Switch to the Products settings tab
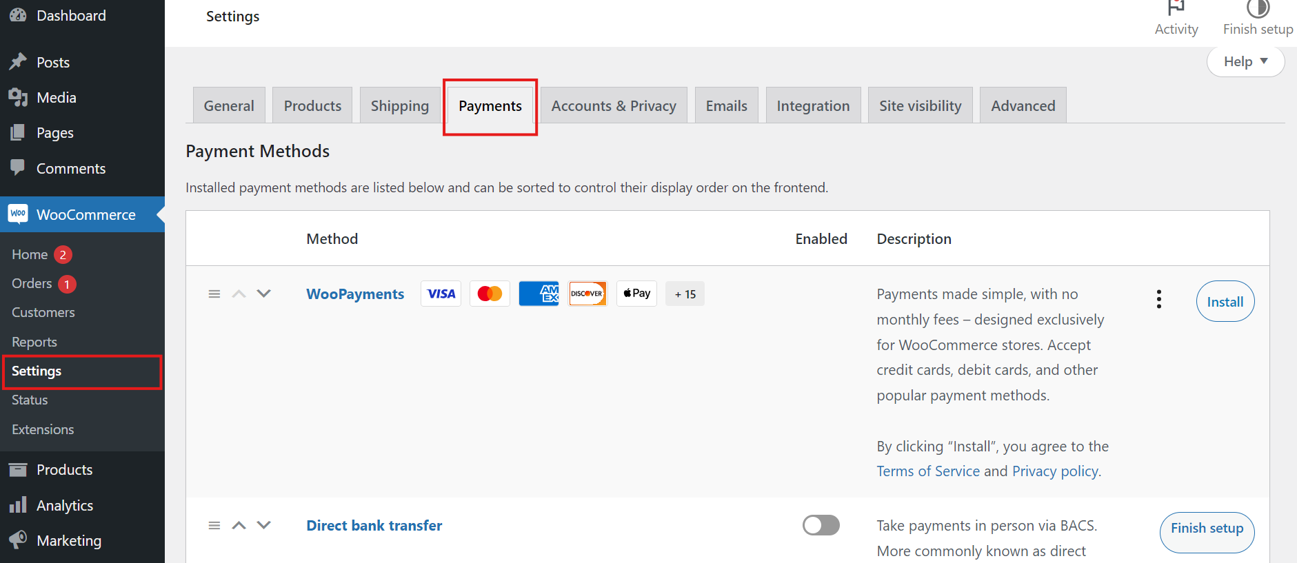This screenshot has height=563, width=1297. (x=312, y=105)
